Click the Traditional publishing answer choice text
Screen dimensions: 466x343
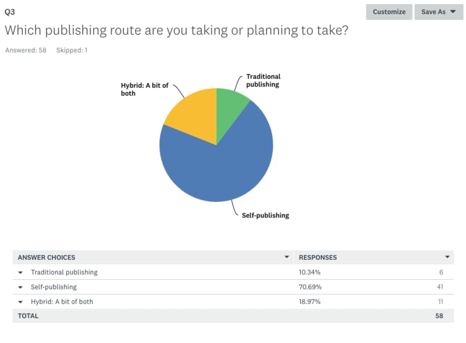click(64, 273)
